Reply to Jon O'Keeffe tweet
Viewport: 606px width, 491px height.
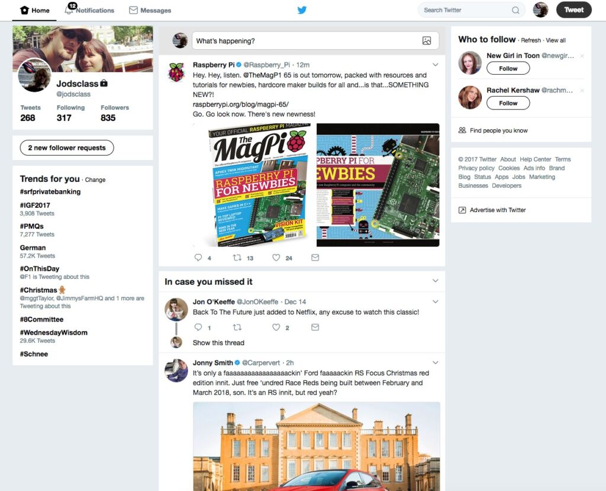point(198,328)
